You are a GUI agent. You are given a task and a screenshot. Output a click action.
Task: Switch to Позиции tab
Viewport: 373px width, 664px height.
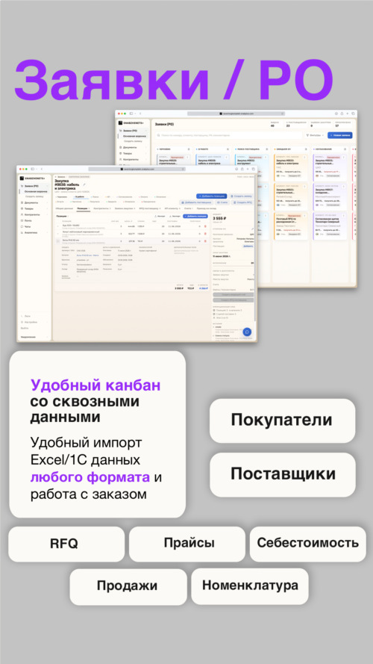tap(84, 208)
